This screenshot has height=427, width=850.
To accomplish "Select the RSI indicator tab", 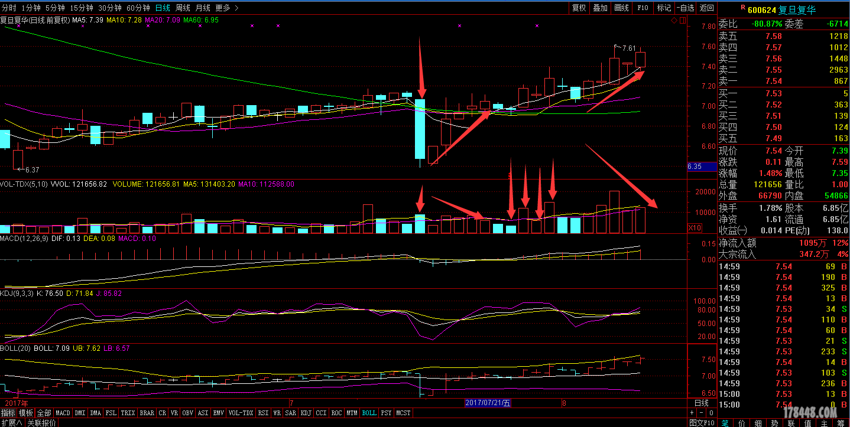I will [264, 413].
